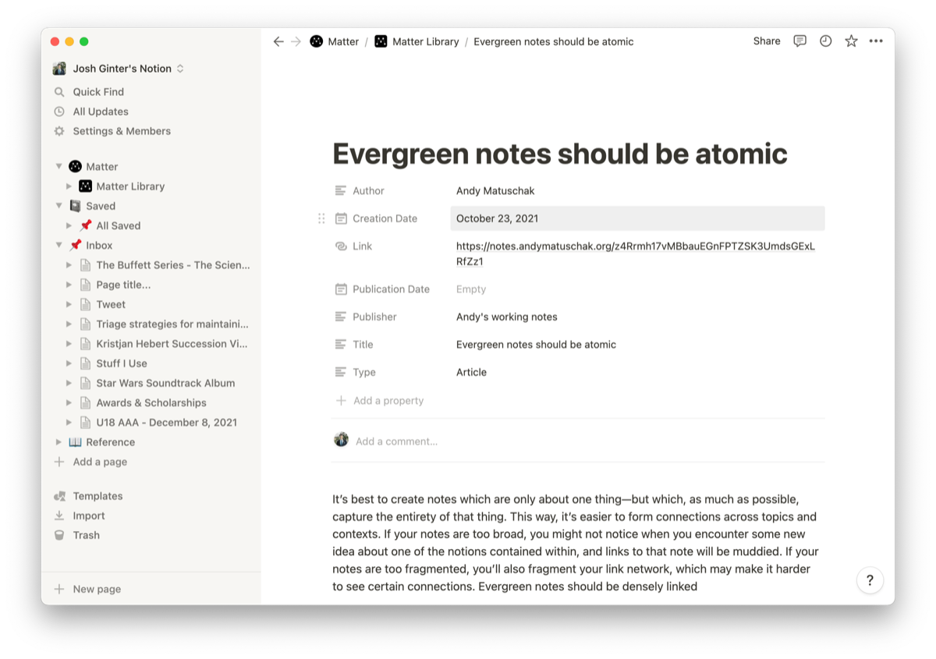Click the Templates icon
The image size is (936, 659).
pyautogui.click(x=59, y=496)
